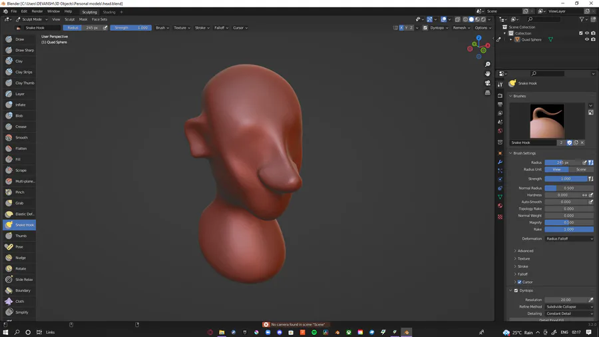Toggle Collection exclude checkbox in outliner

[x=581, y=33]
